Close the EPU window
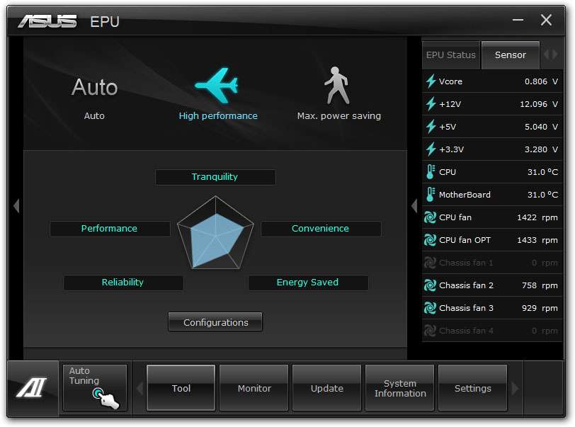Image resolution: width=575 pixels, height=427 pixels. tap(546, 20)
